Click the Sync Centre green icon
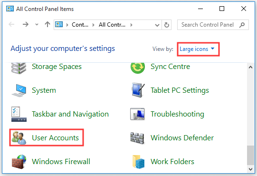The image size is (257, 176). point(138,68)
